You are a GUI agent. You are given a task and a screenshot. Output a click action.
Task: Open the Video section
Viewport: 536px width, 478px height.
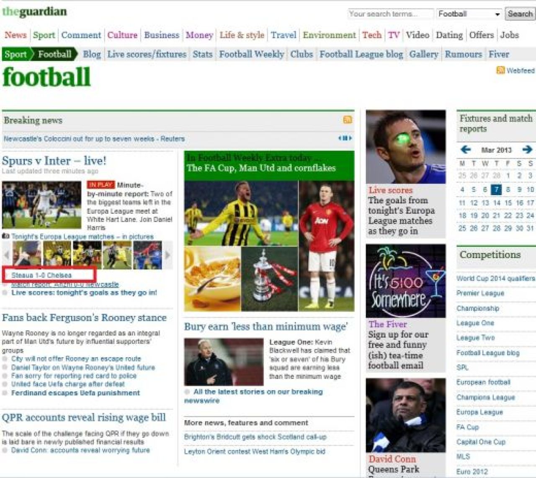click(417, 35)
